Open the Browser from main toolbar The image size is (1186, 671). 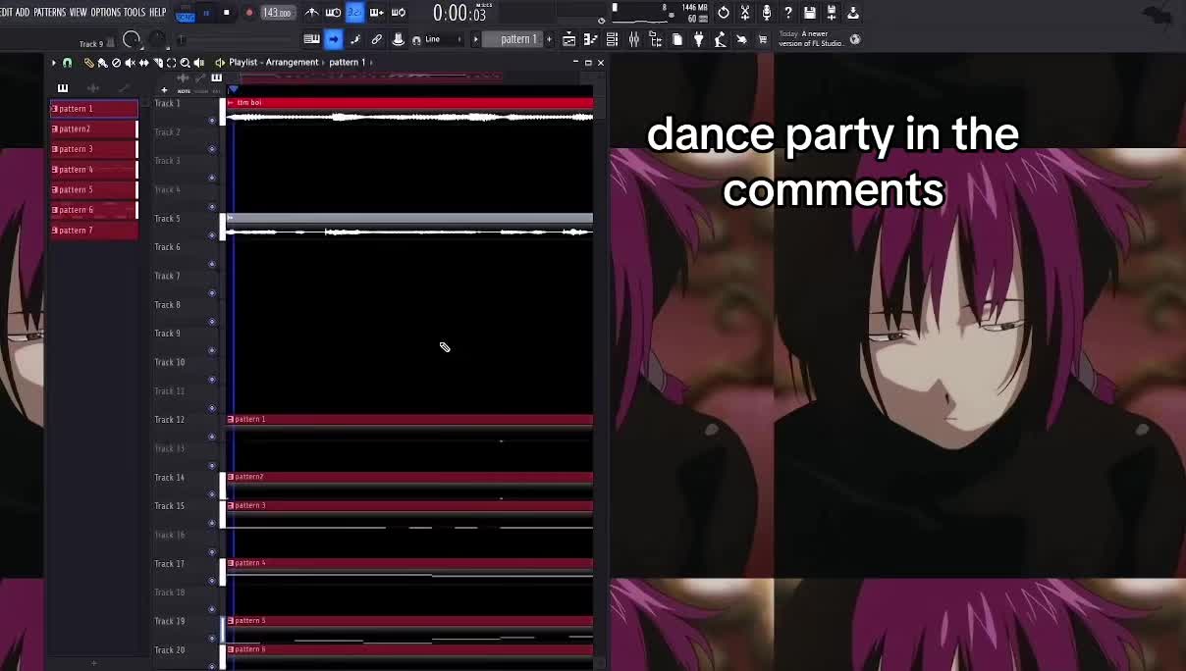pyautogui.click(x=656, y=39)
